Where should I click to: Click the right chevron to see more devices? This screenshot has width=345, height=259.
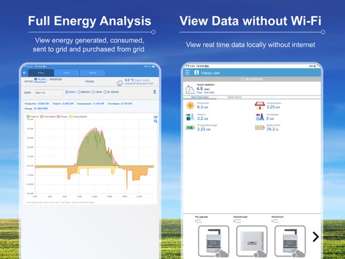(x=316, y=237)
